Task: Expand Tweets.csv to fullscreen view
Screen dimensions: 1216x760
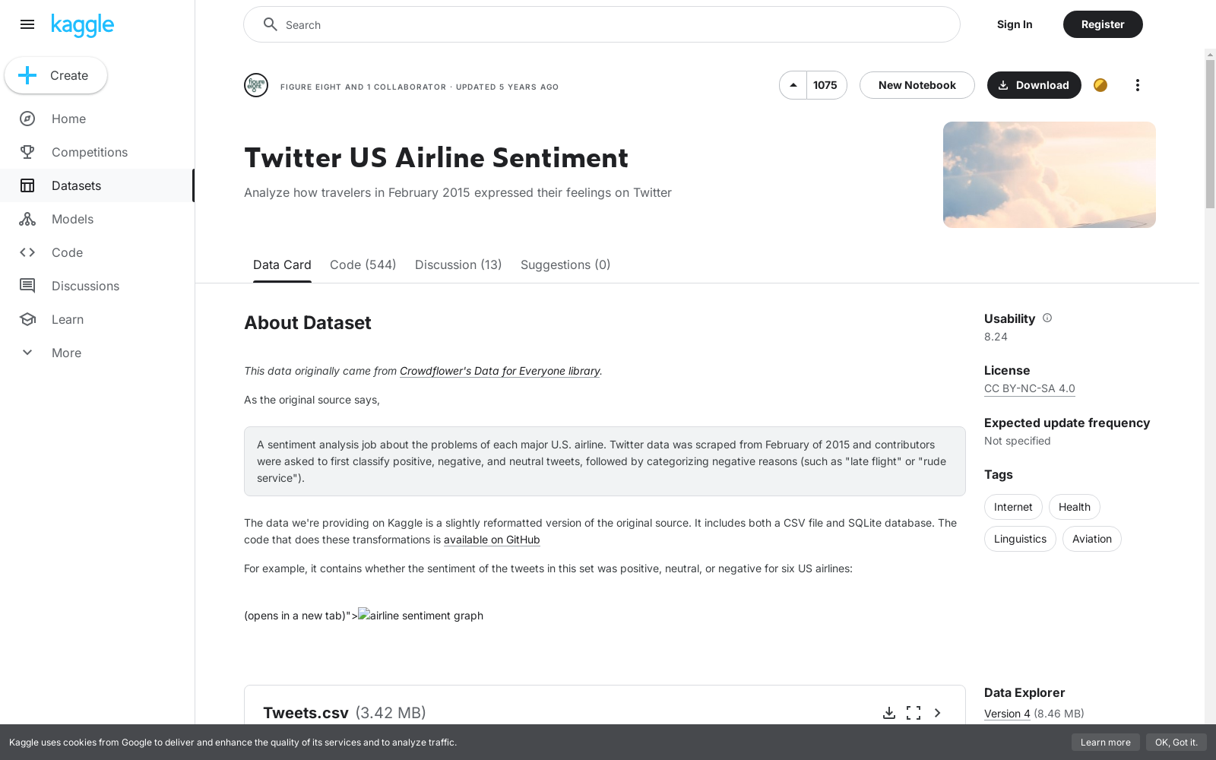Action: (913, 713)
